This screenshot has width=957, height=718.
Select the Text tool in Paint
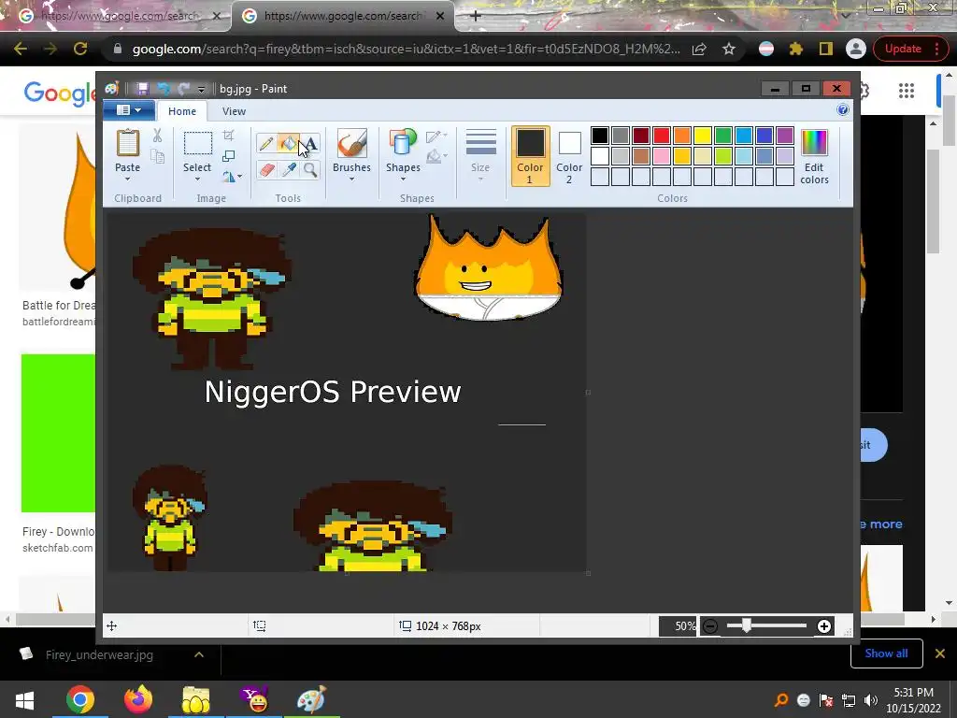click(x=310, y=143)
